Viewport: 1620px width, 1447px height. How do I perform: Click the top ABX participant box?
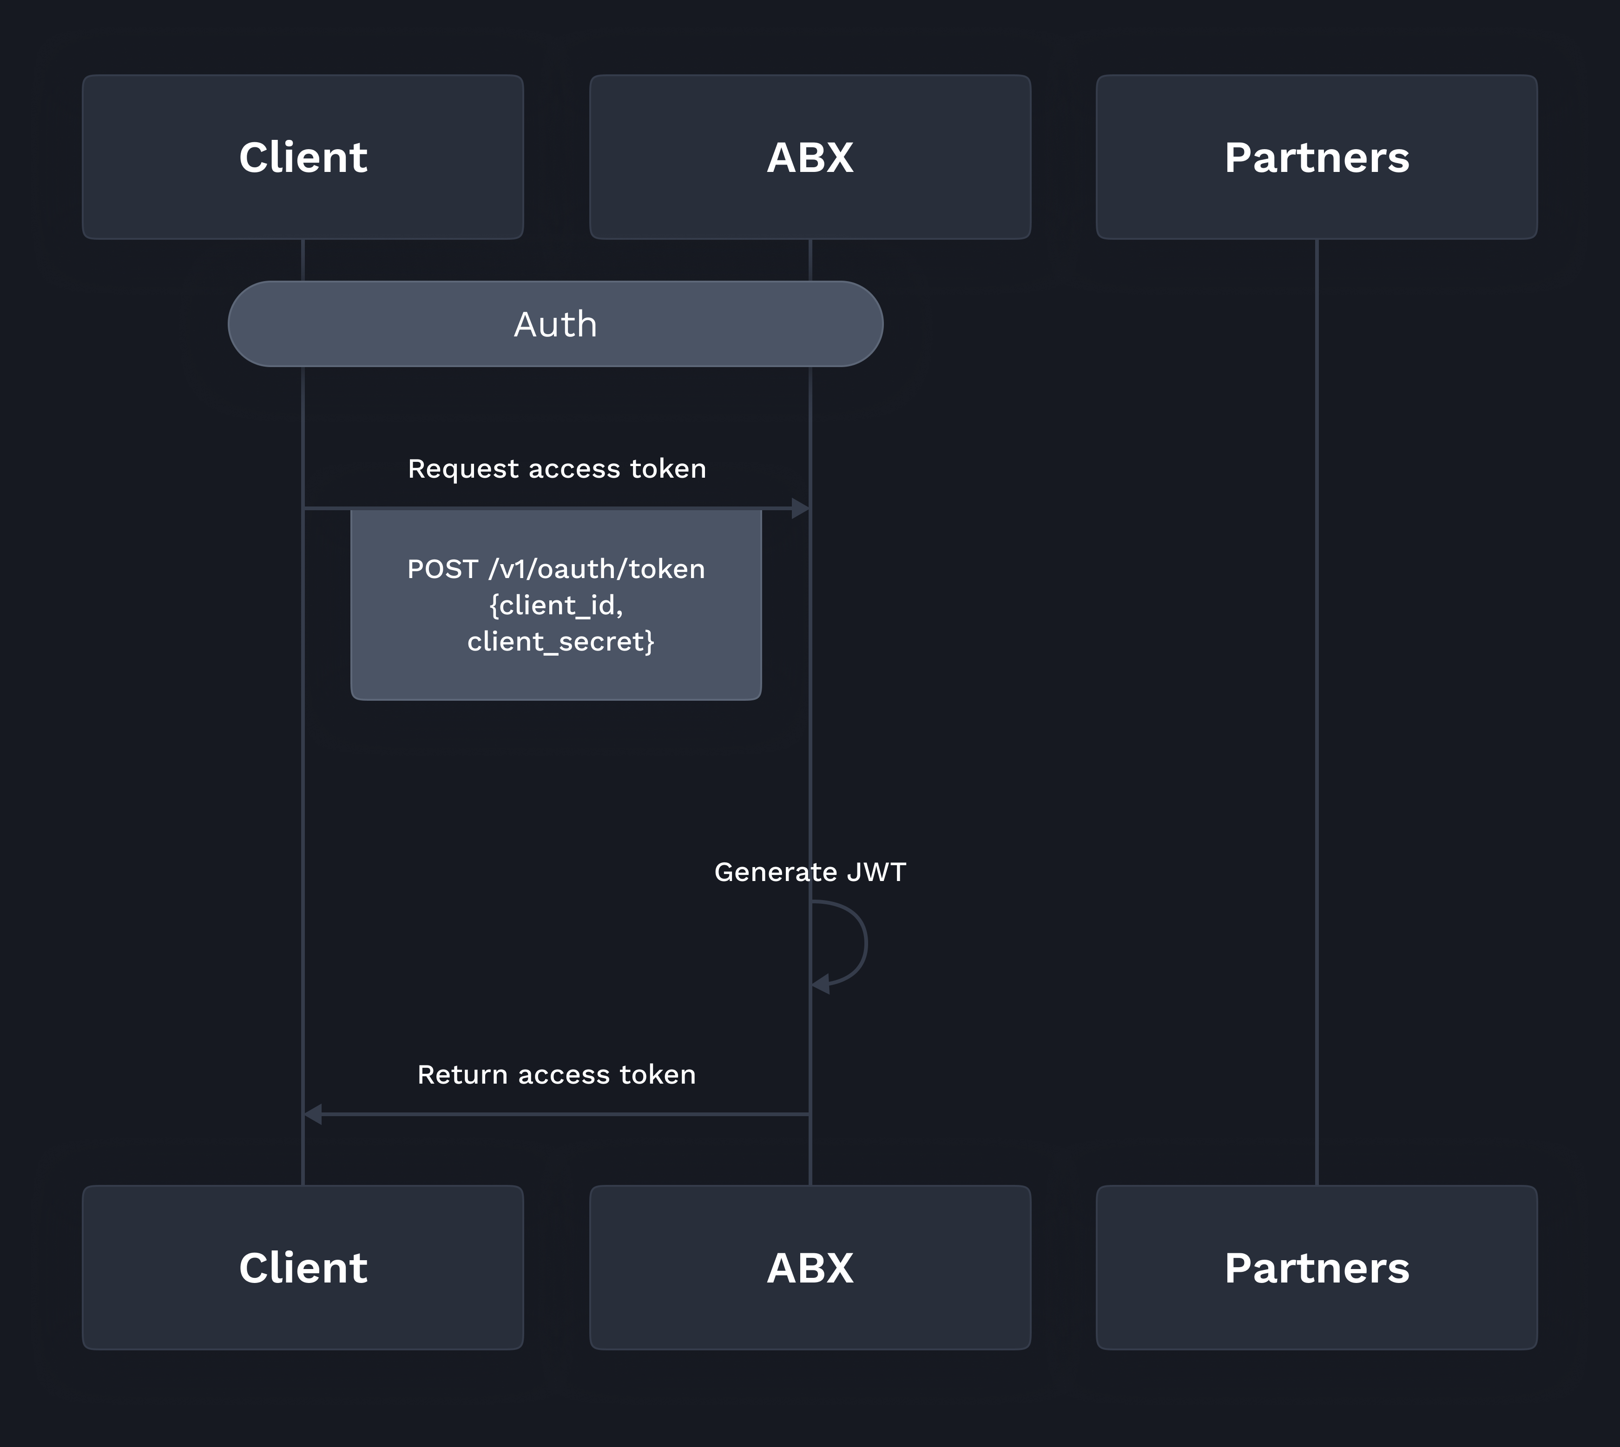[810, 157]
